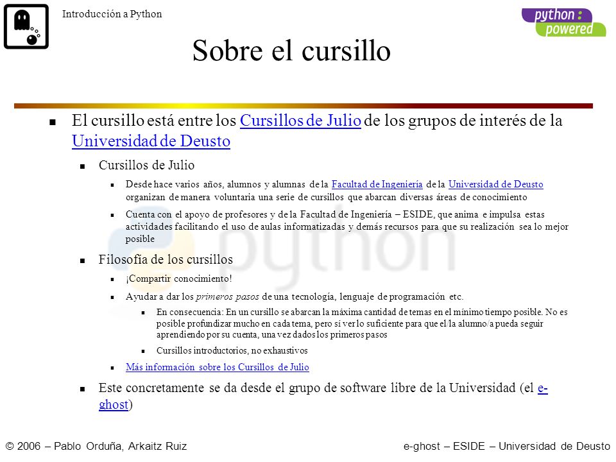Click the Filosofía de los cursillos heading
The width and height of the screenshot is (616, 462).
pyautogui.click(x=166, y=259)
